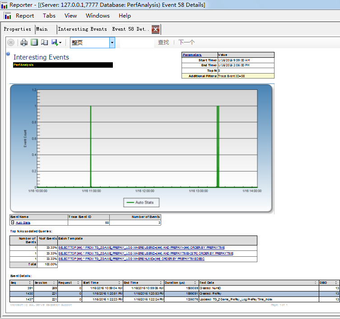This screenshot has width=340, height=319.
Task: Click the Seq 391 cell in Event Details
Action: point(22,288)
